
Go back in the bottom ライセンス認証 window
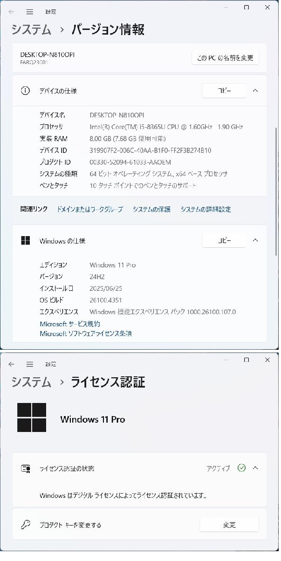[x=11, y=364]
